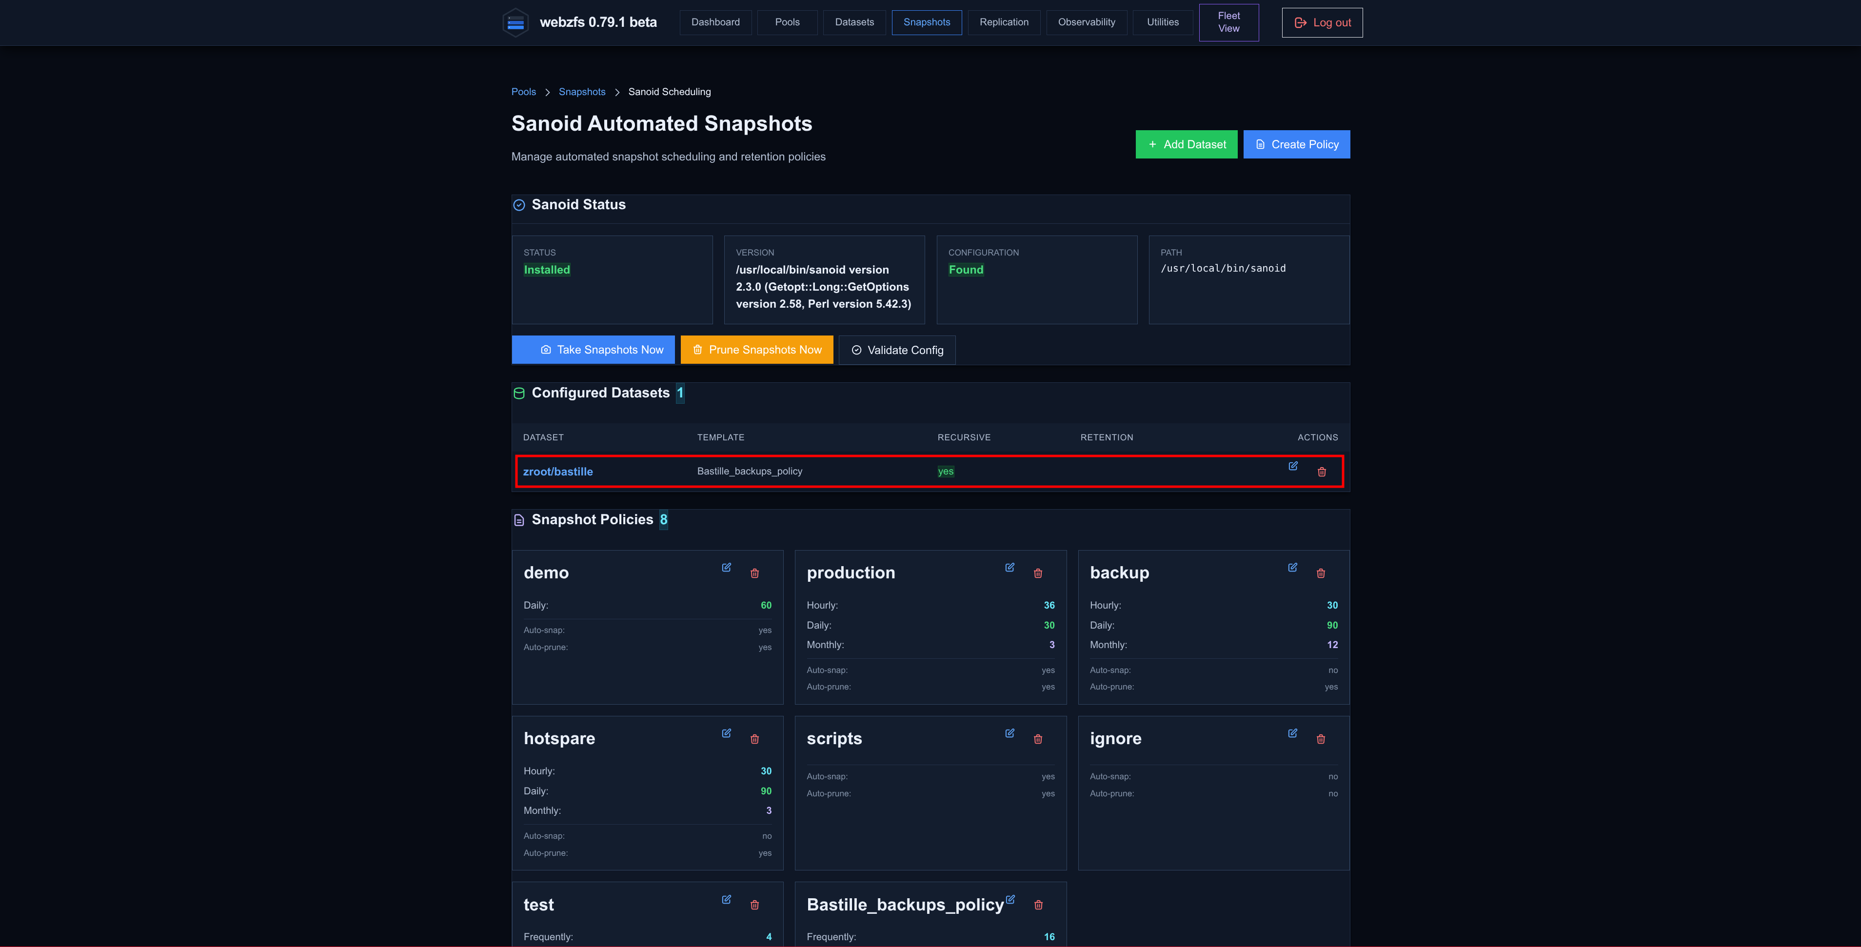Edit the backup policy
1861x947 pixels.
[x=1292, y=568]
